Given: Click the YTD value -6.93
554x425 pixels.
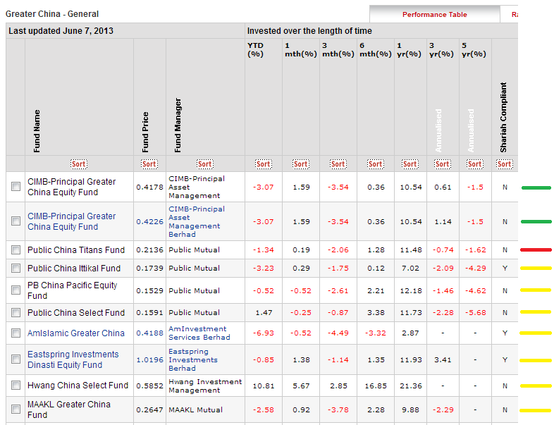Looking at the screenshot, I should 263,333.
